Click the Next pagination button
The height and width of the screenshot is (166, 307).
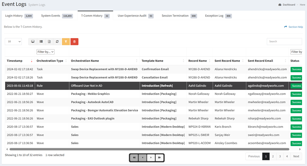[296, 156]
